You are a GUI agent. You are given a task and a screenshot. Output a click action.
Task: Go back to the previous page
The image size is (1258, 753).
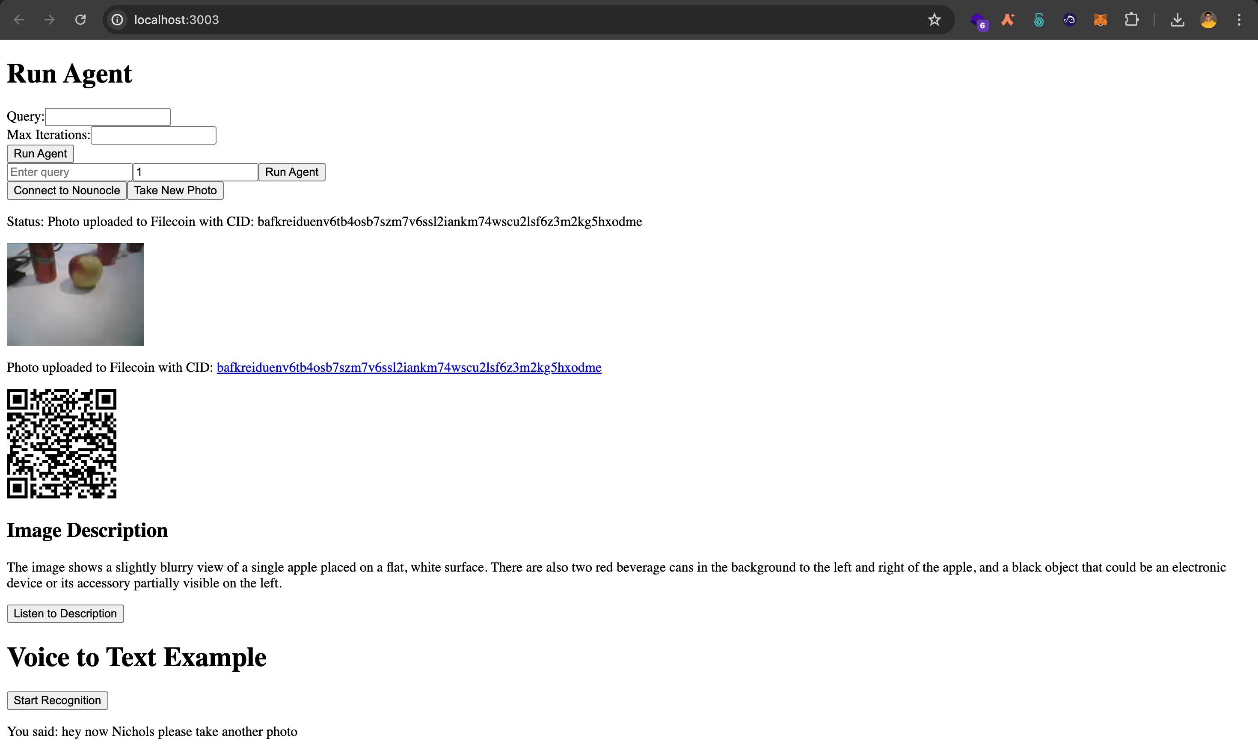[19, 20]
